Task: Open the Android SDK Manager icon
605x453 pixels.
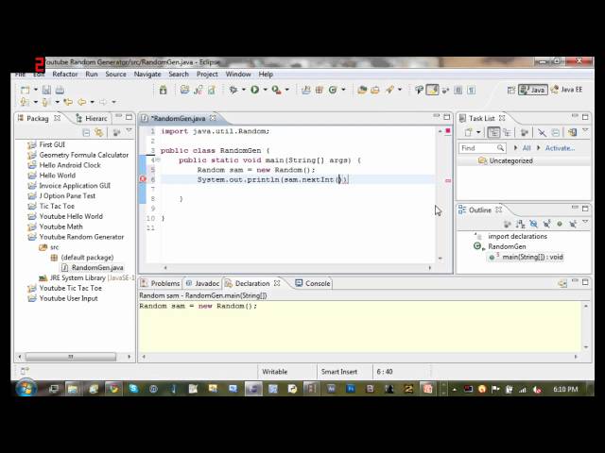Action: coord(163,90)
